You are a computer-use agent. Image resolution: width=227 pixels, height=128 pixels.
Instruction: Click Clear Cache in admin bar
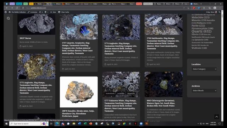pos(64,12)
